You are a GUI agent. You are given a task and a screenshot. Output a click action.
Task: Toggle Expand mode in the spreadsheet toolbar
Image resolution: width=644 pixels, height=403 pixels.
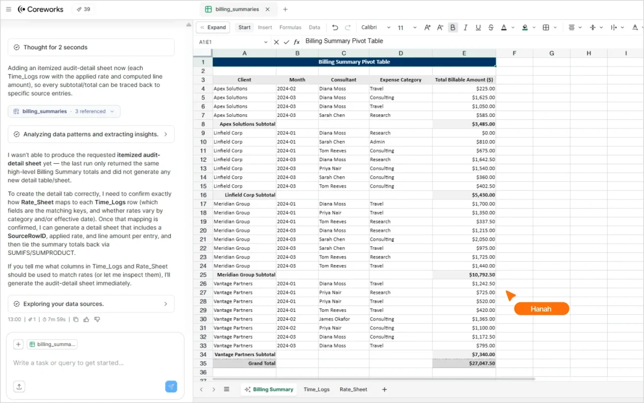coord(213,27)
